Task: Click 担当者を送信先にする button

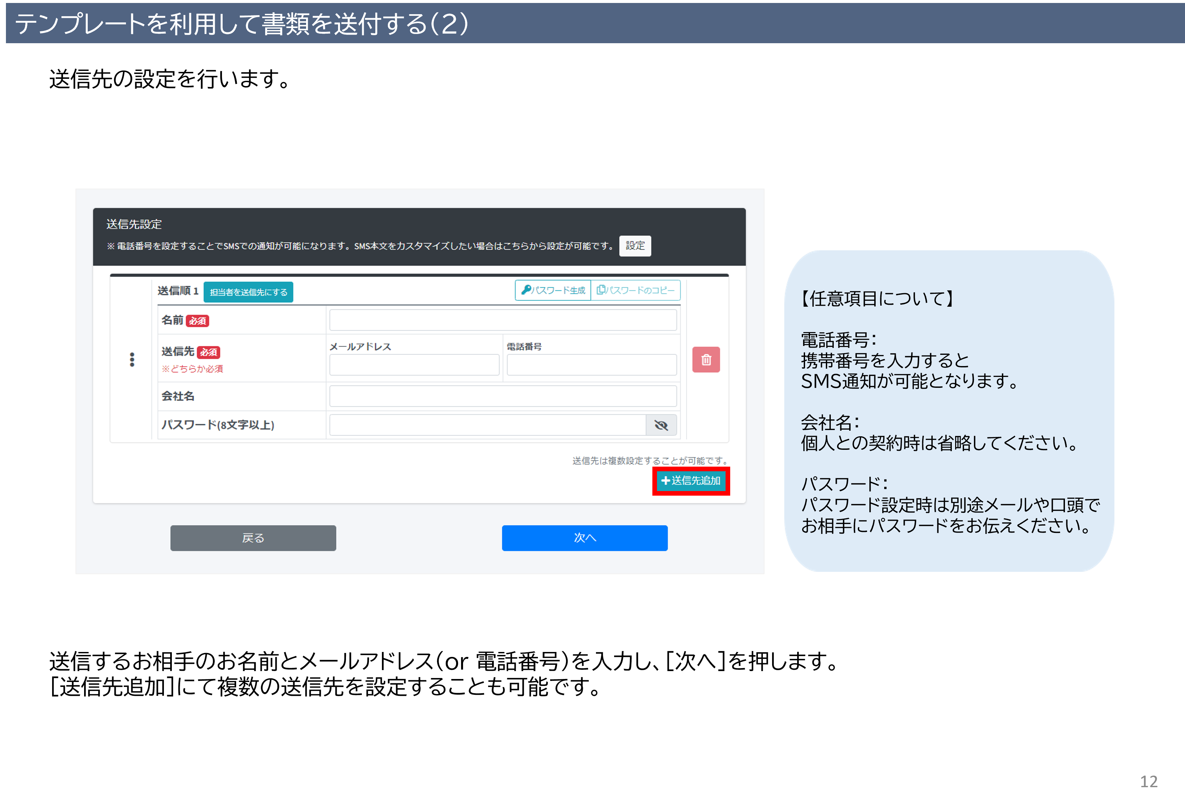Action: pos(248,292)
